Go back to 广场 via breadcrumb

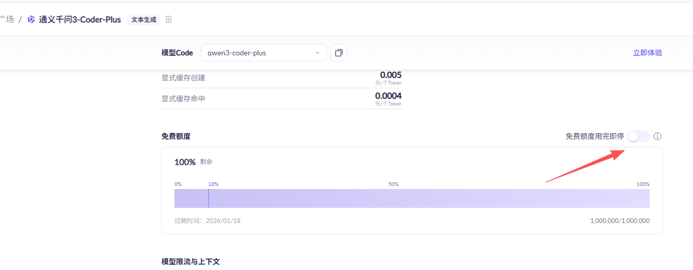[x=7, y=20]
